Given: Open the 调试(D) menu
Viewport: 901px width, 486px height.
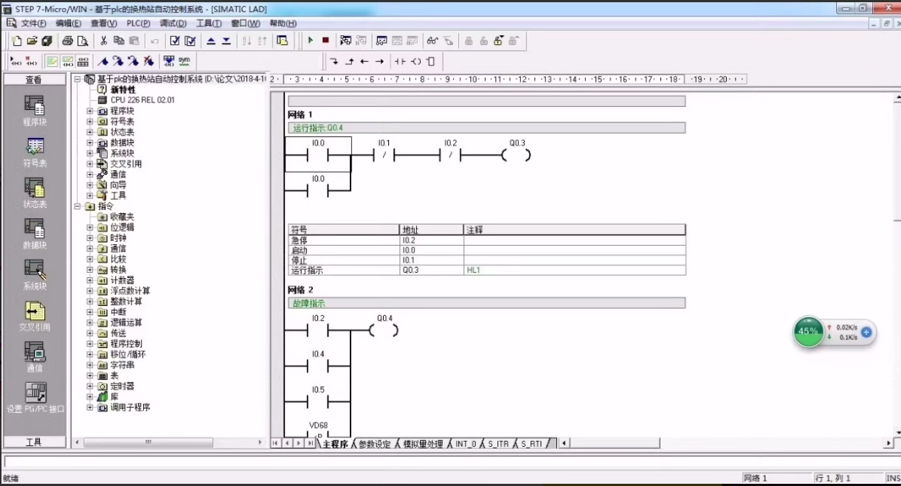Looking at the screenshot, I should (x=173, y=24).
